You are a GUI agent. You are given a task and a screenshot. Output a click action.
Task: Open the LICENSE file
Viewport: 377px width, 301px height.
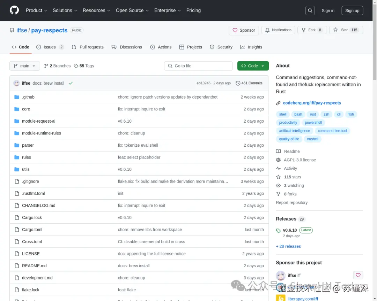(x=31, y=254)
